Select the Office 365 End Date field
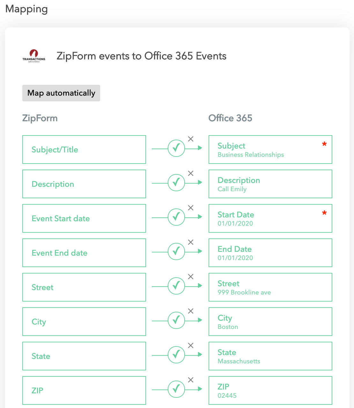 pos(270,253)
